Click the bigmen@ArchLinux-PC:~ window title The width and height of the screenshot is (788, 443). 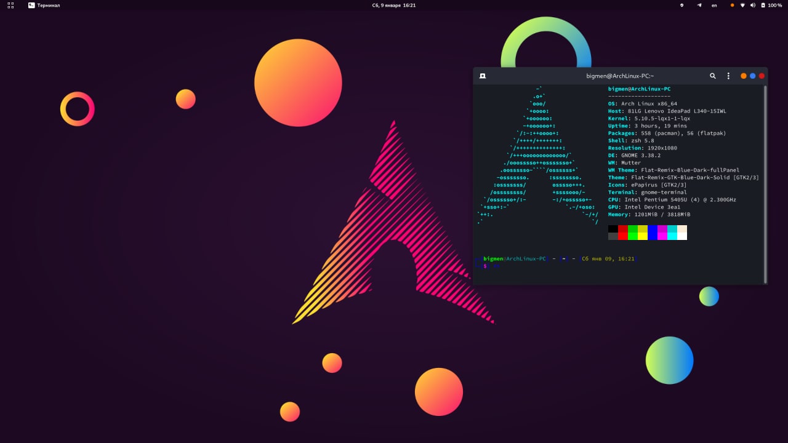(620, 76)
